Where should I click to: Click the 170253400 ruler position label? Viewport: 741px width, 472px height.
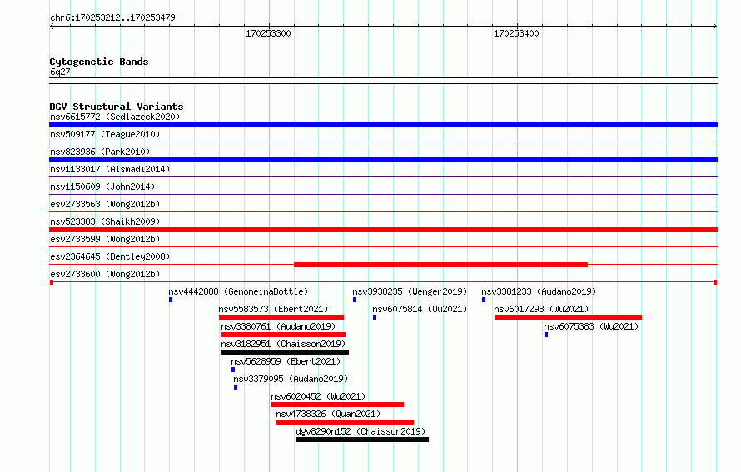coord(516,33)
